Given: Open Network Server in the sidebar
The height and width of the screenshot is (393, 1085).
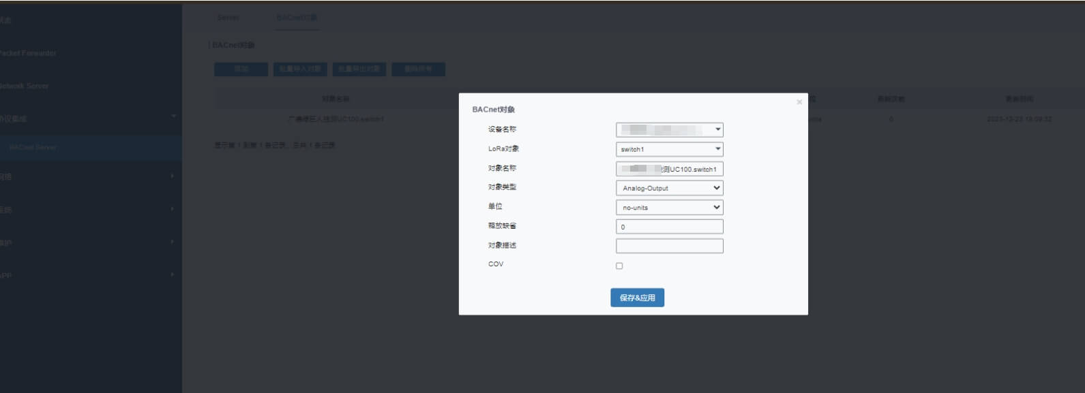Looking at the screenshot, I should pyautogui.click(x=25, y=86).
